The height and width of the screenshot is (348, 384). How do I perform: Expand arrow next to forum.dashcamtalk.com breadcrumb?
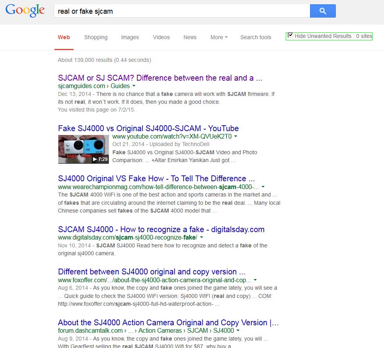(238, 331)
